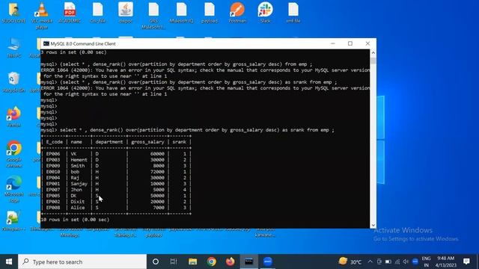Launch Postman from desktop shortcut
The height and width of the screenshot is (269, 479).
point(237,12)
